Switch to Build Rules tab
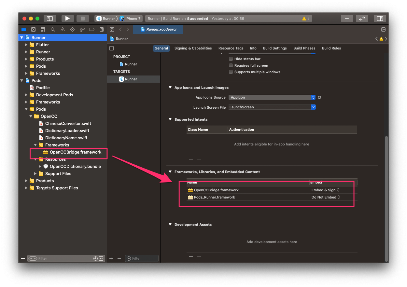Screen dimensions: 407x287 point(331,48)
